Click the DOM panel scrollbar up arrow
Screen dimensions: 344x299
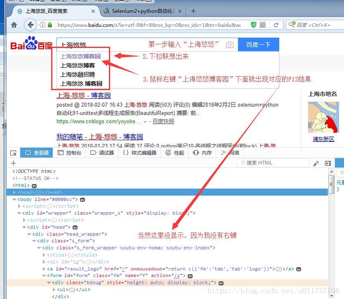tap(332, 172)
